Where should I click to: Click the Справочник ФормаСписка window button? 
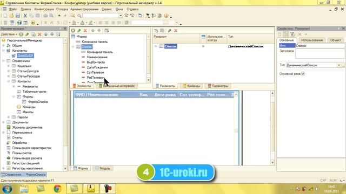coord(23,175)
